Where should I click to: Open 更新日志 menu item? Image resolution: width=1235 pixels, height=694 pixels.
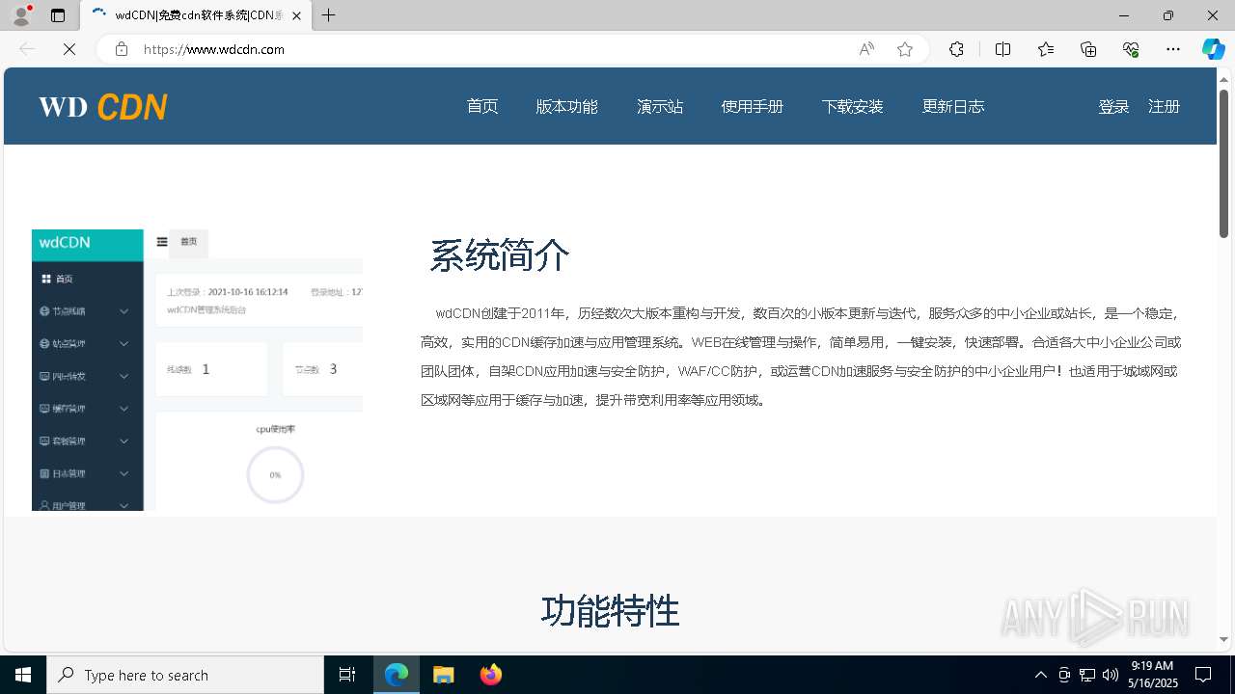click(x=953, y=107)
